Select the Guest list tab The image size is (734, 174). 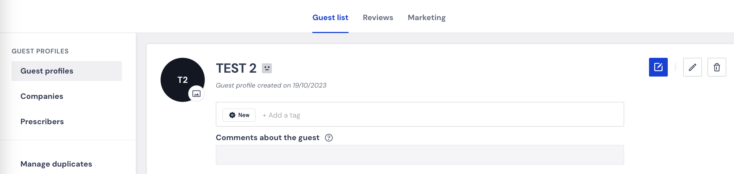[330, 18]
